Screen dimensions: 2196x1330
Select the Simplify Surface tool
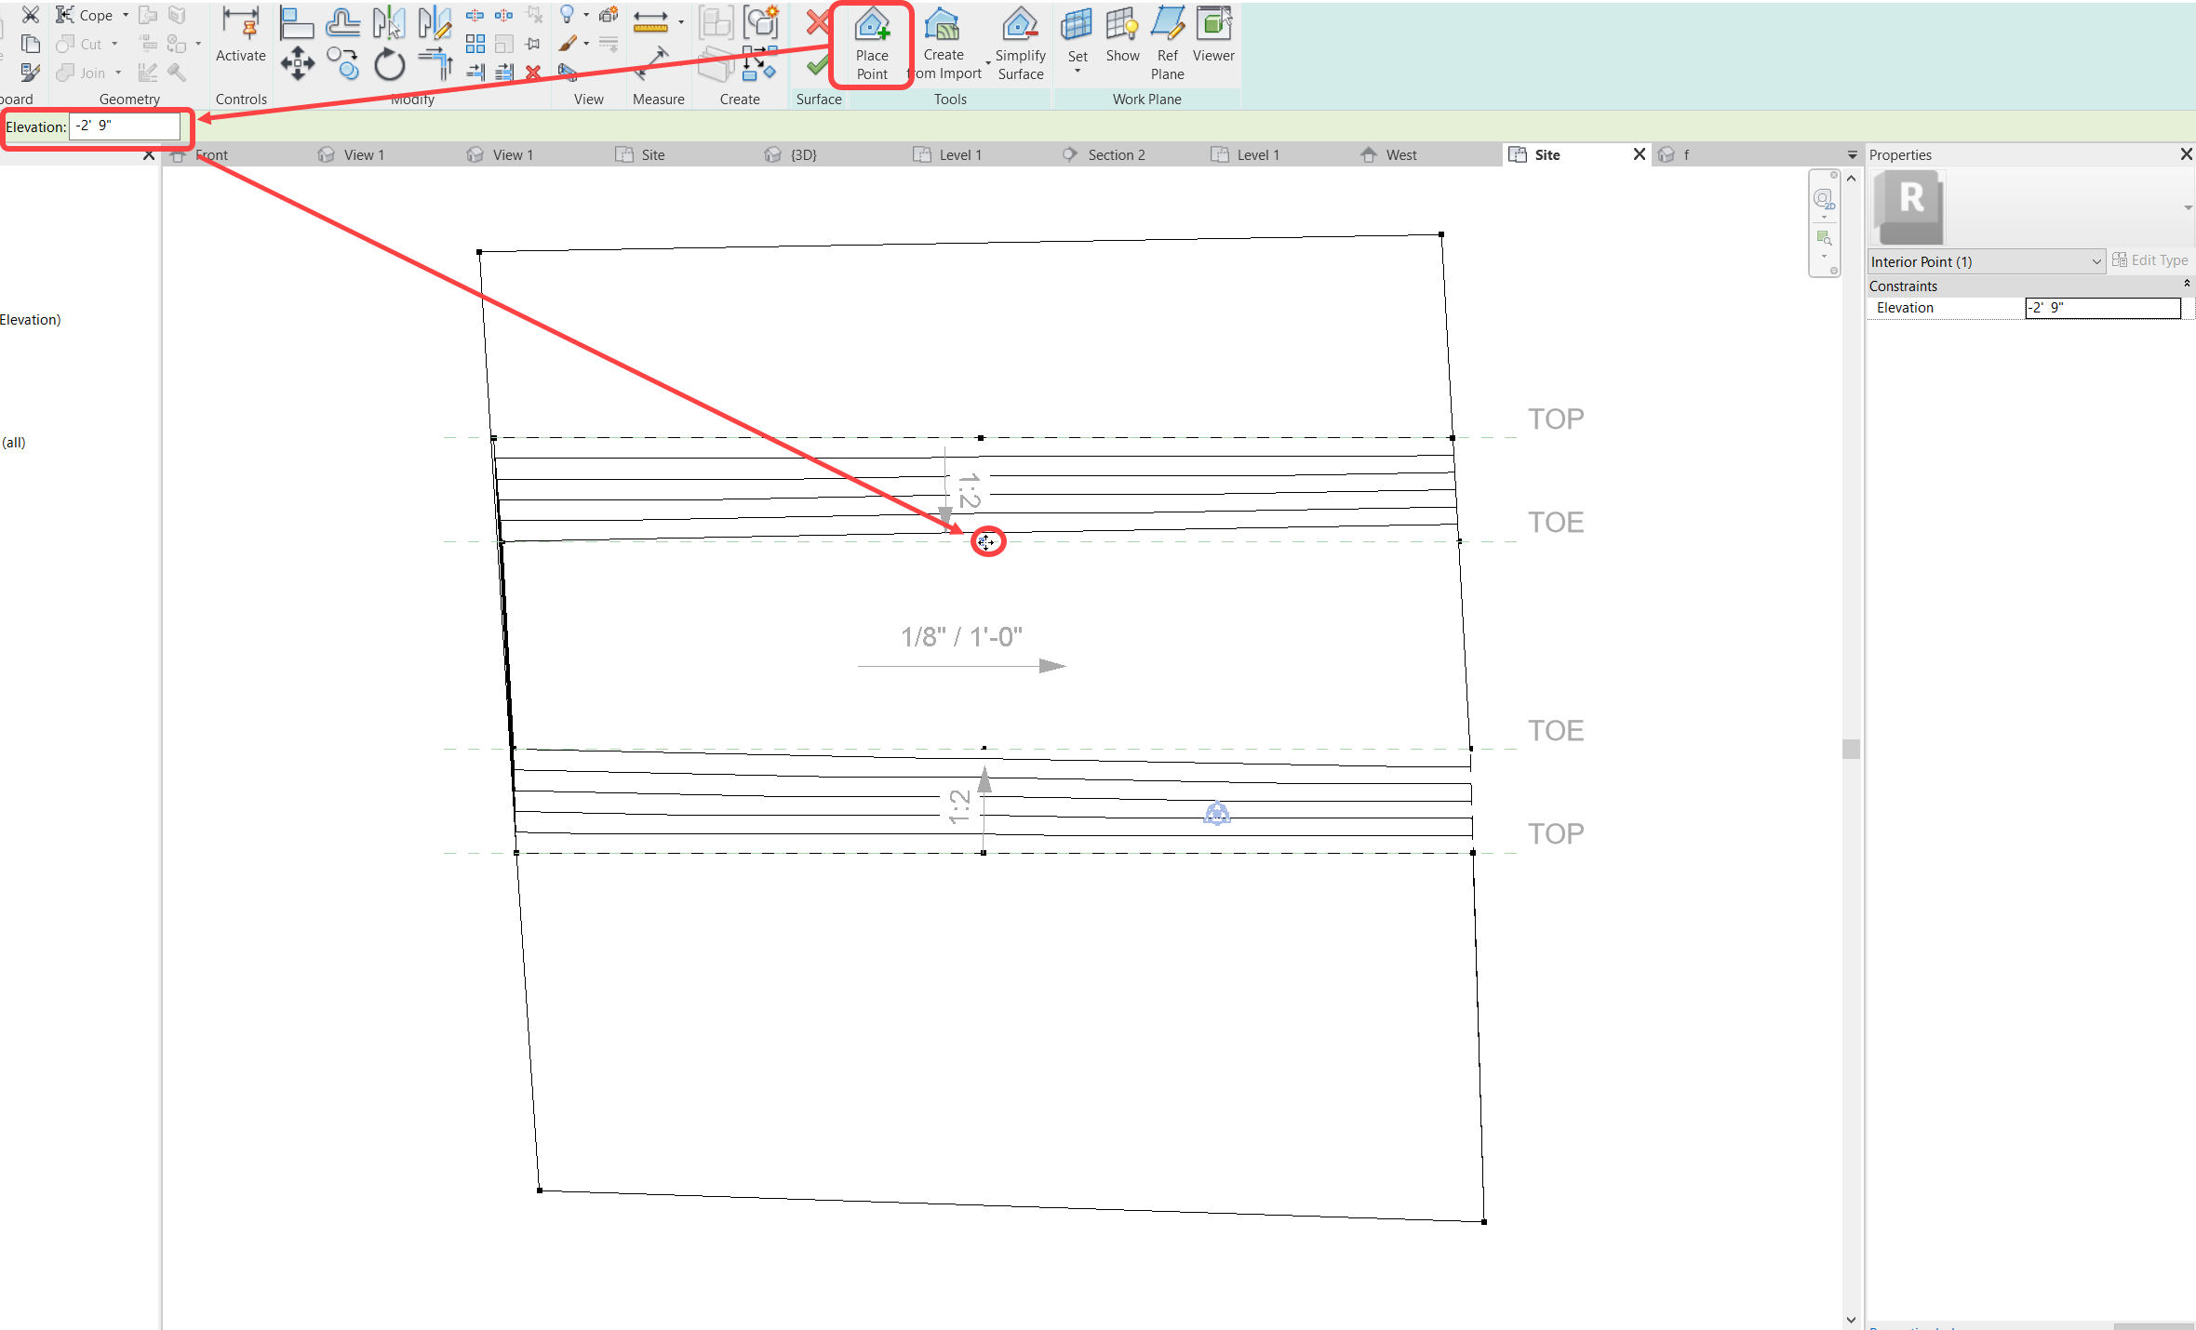tap(1019, 44)
